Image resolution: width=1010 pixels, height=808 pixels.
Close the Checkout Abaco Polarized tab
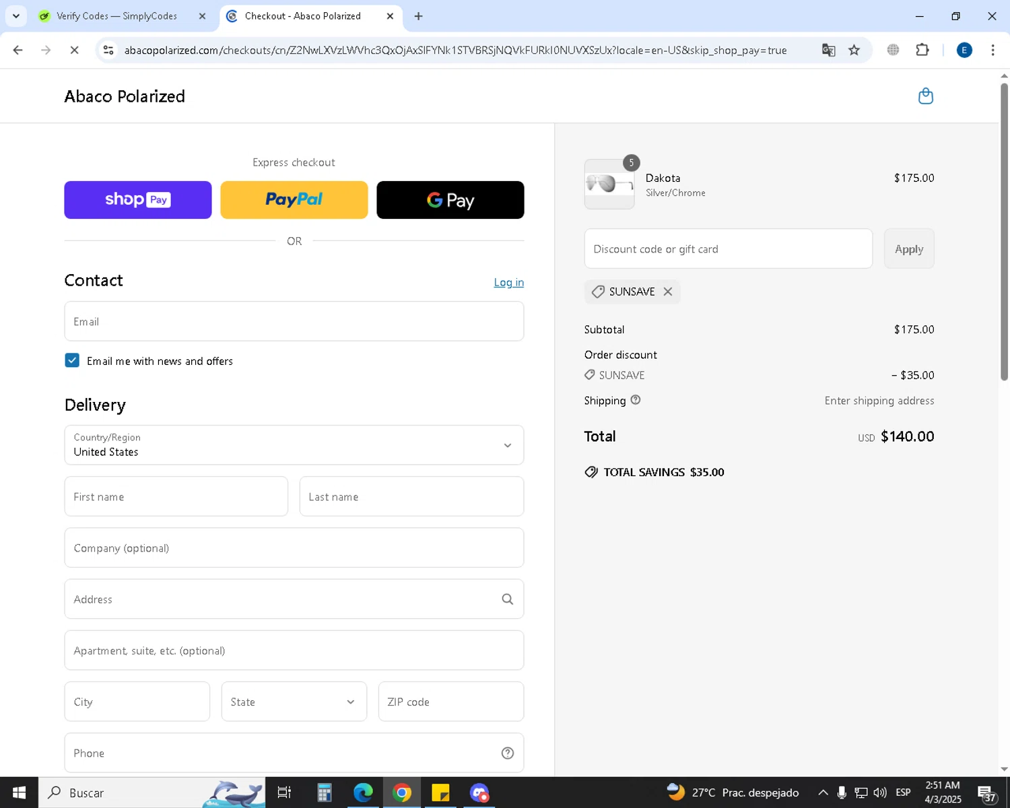pos(390,16)
